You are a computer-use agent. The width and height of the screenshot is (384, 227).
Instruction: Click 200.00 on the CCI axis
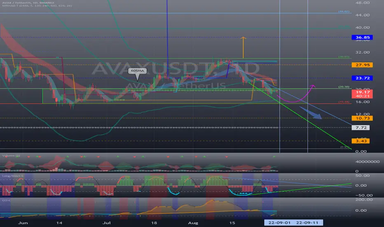pos(364,200)
